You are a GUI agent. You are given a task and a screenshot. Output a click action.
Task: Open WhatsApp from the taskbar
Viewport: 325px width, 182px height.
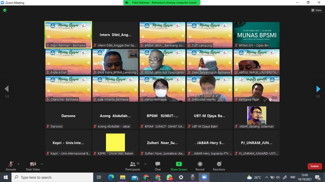169,177
